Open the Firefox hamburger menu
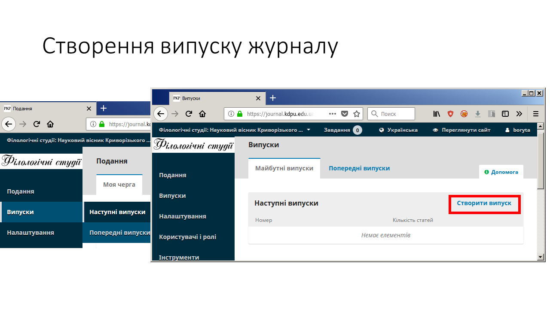This screenshot has width=550, height=309. [x=536, y=114]
